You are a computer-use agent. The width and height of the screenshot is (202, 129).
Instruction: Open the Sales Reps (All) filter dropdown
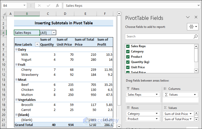click(54, 33)
